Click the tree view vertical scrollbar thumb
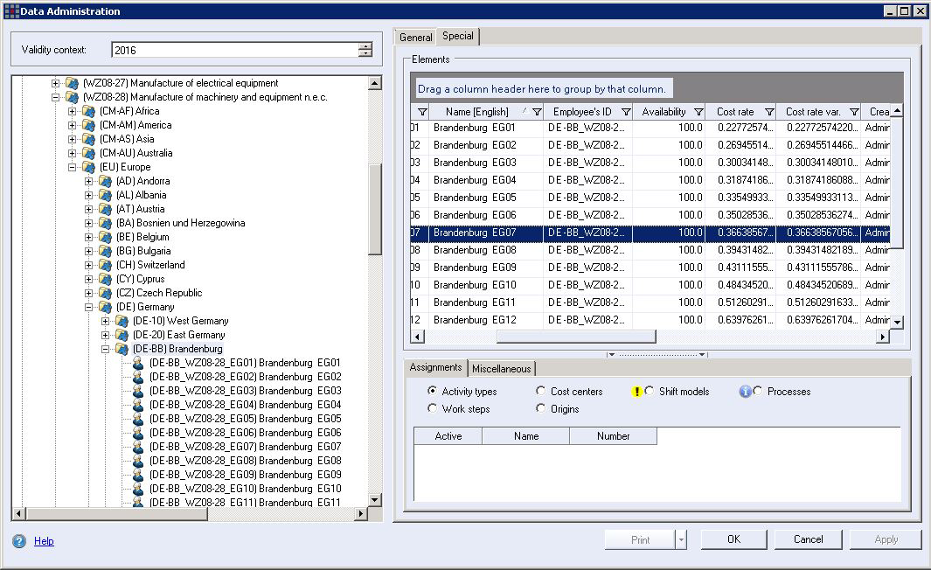This screenshot has height=570, width=931. click(375, 209)
